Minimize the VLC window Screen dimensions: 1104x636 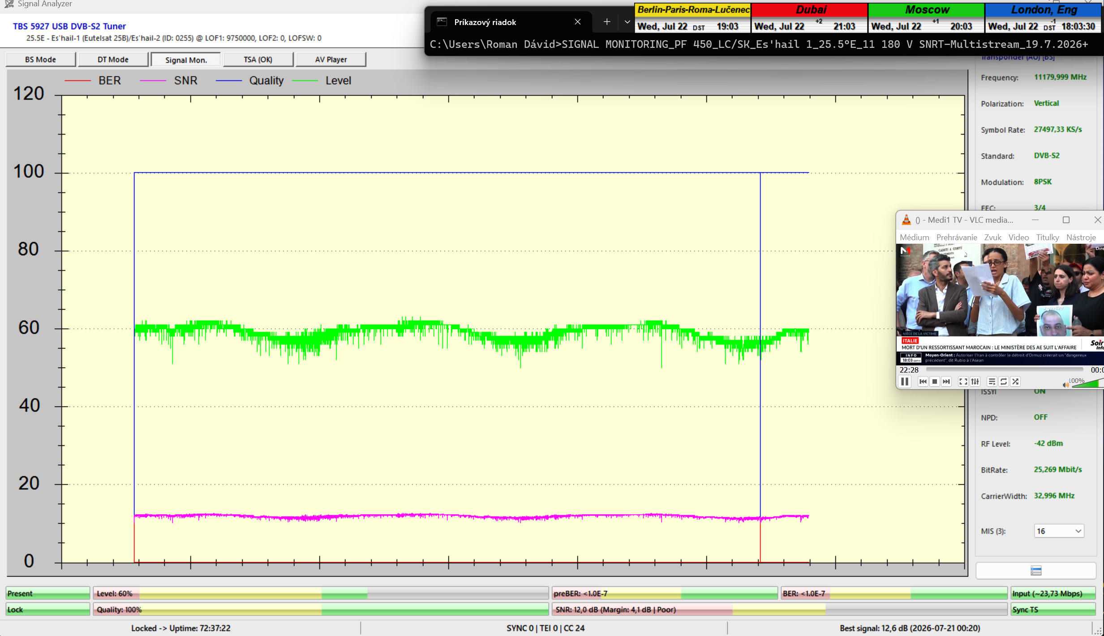[1035, 220]
